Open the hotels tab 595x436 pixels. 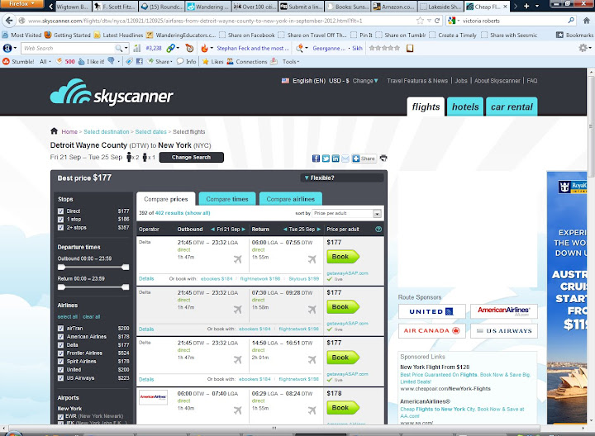464,107
